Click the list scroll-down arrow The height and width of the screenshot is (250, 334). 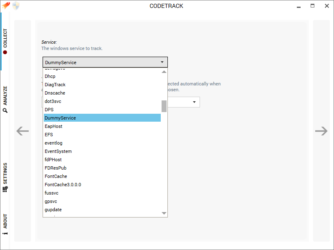164,213
